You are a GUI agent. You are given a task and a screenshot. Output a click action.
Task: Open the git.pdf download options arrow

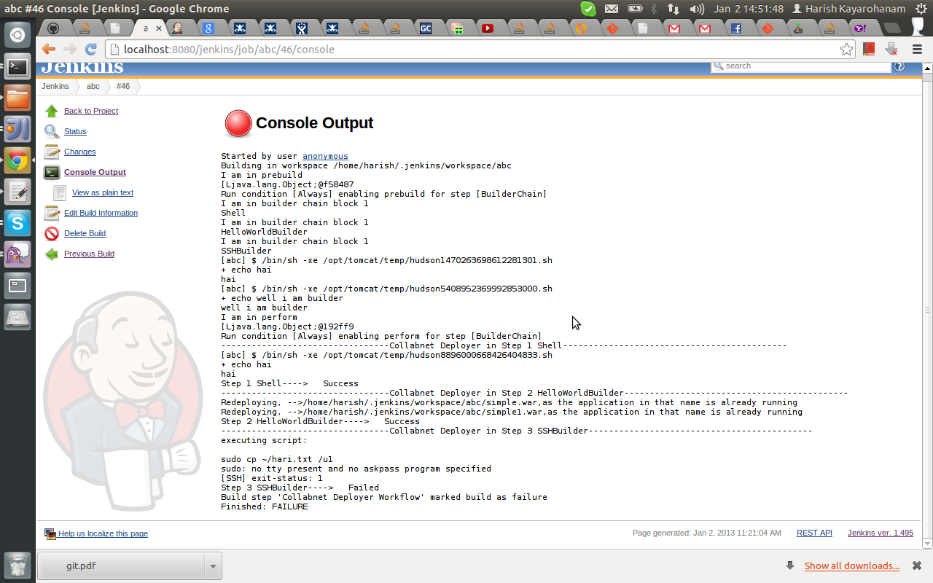pyautogui.click(x=213, y=566)
